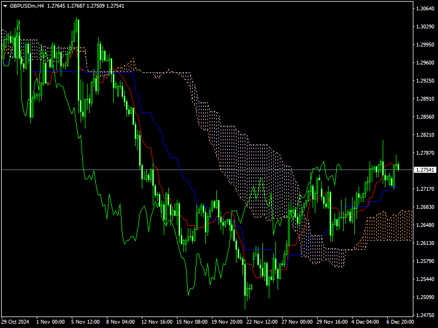
Task: Open the chart menu triangle beside GBPUSDm
Action: point(5,6)
